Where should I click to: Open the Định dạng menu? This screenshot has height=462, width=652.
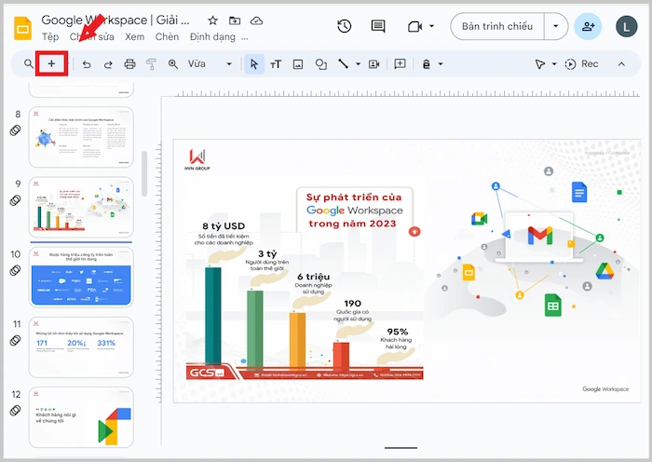point(212,37)
